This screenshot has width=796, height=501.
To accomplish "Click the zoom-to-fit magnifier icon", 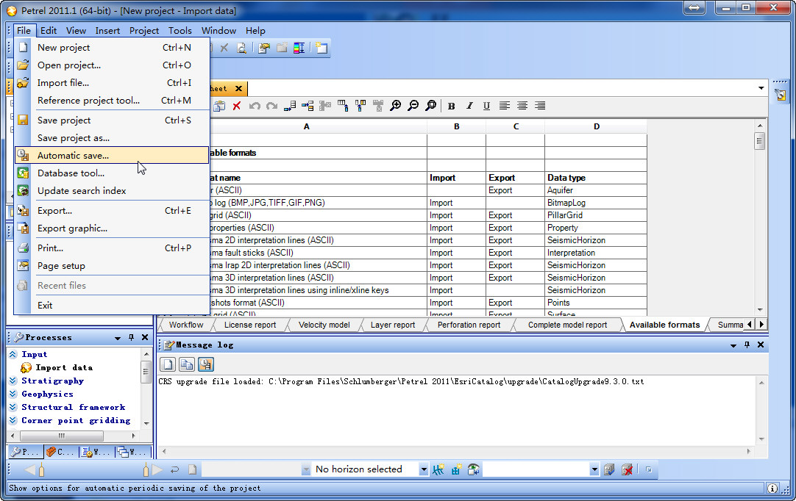I will (x=430, y=106).
